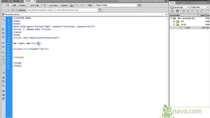Click the Balance Braces icon
The height and width of the screenshot is (118, 210).
point(3,47)
